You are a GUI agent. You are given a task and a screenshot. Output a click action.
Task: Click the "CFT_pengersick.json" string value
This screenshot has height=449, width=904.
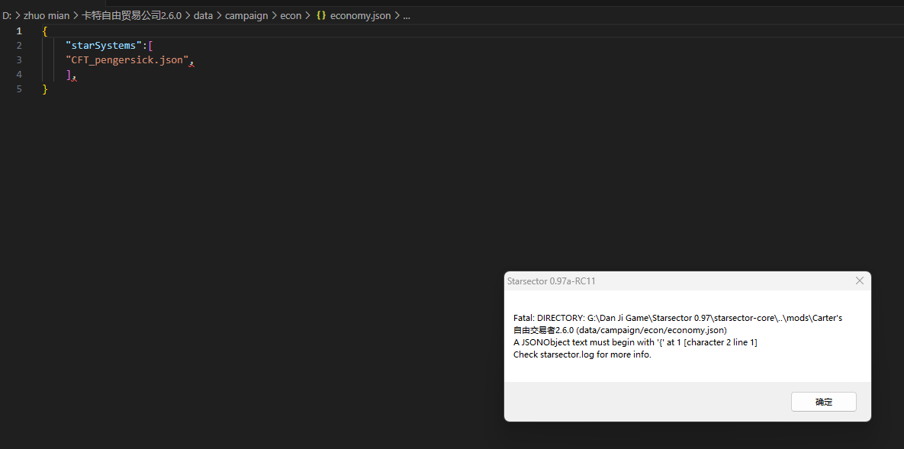point(127,60)
